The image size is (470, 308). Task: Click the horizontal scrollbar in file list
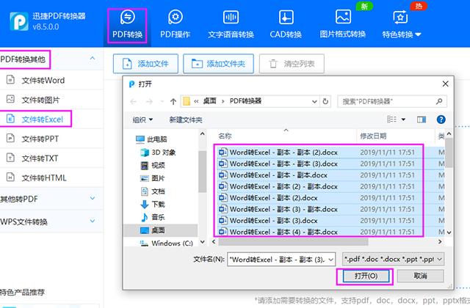click(293, 242)
